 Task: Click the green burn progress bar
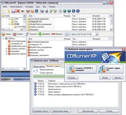pos(49,76)
